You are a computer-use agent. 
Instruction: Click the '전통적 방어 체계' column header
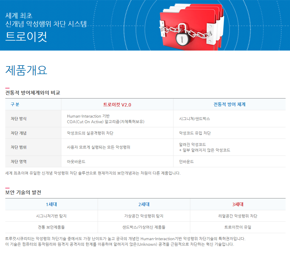[x=229, y=104]
